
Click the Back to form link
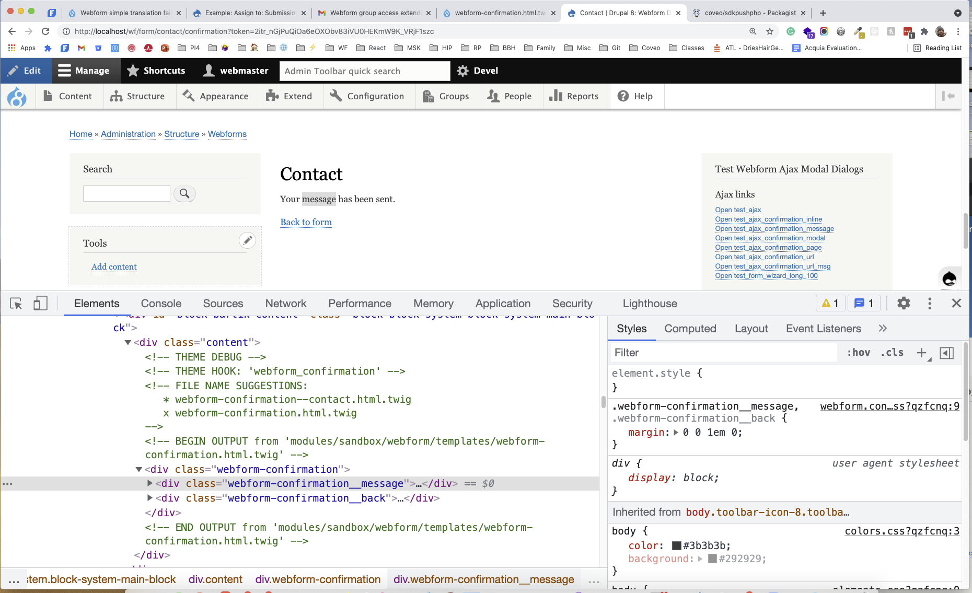306,222
